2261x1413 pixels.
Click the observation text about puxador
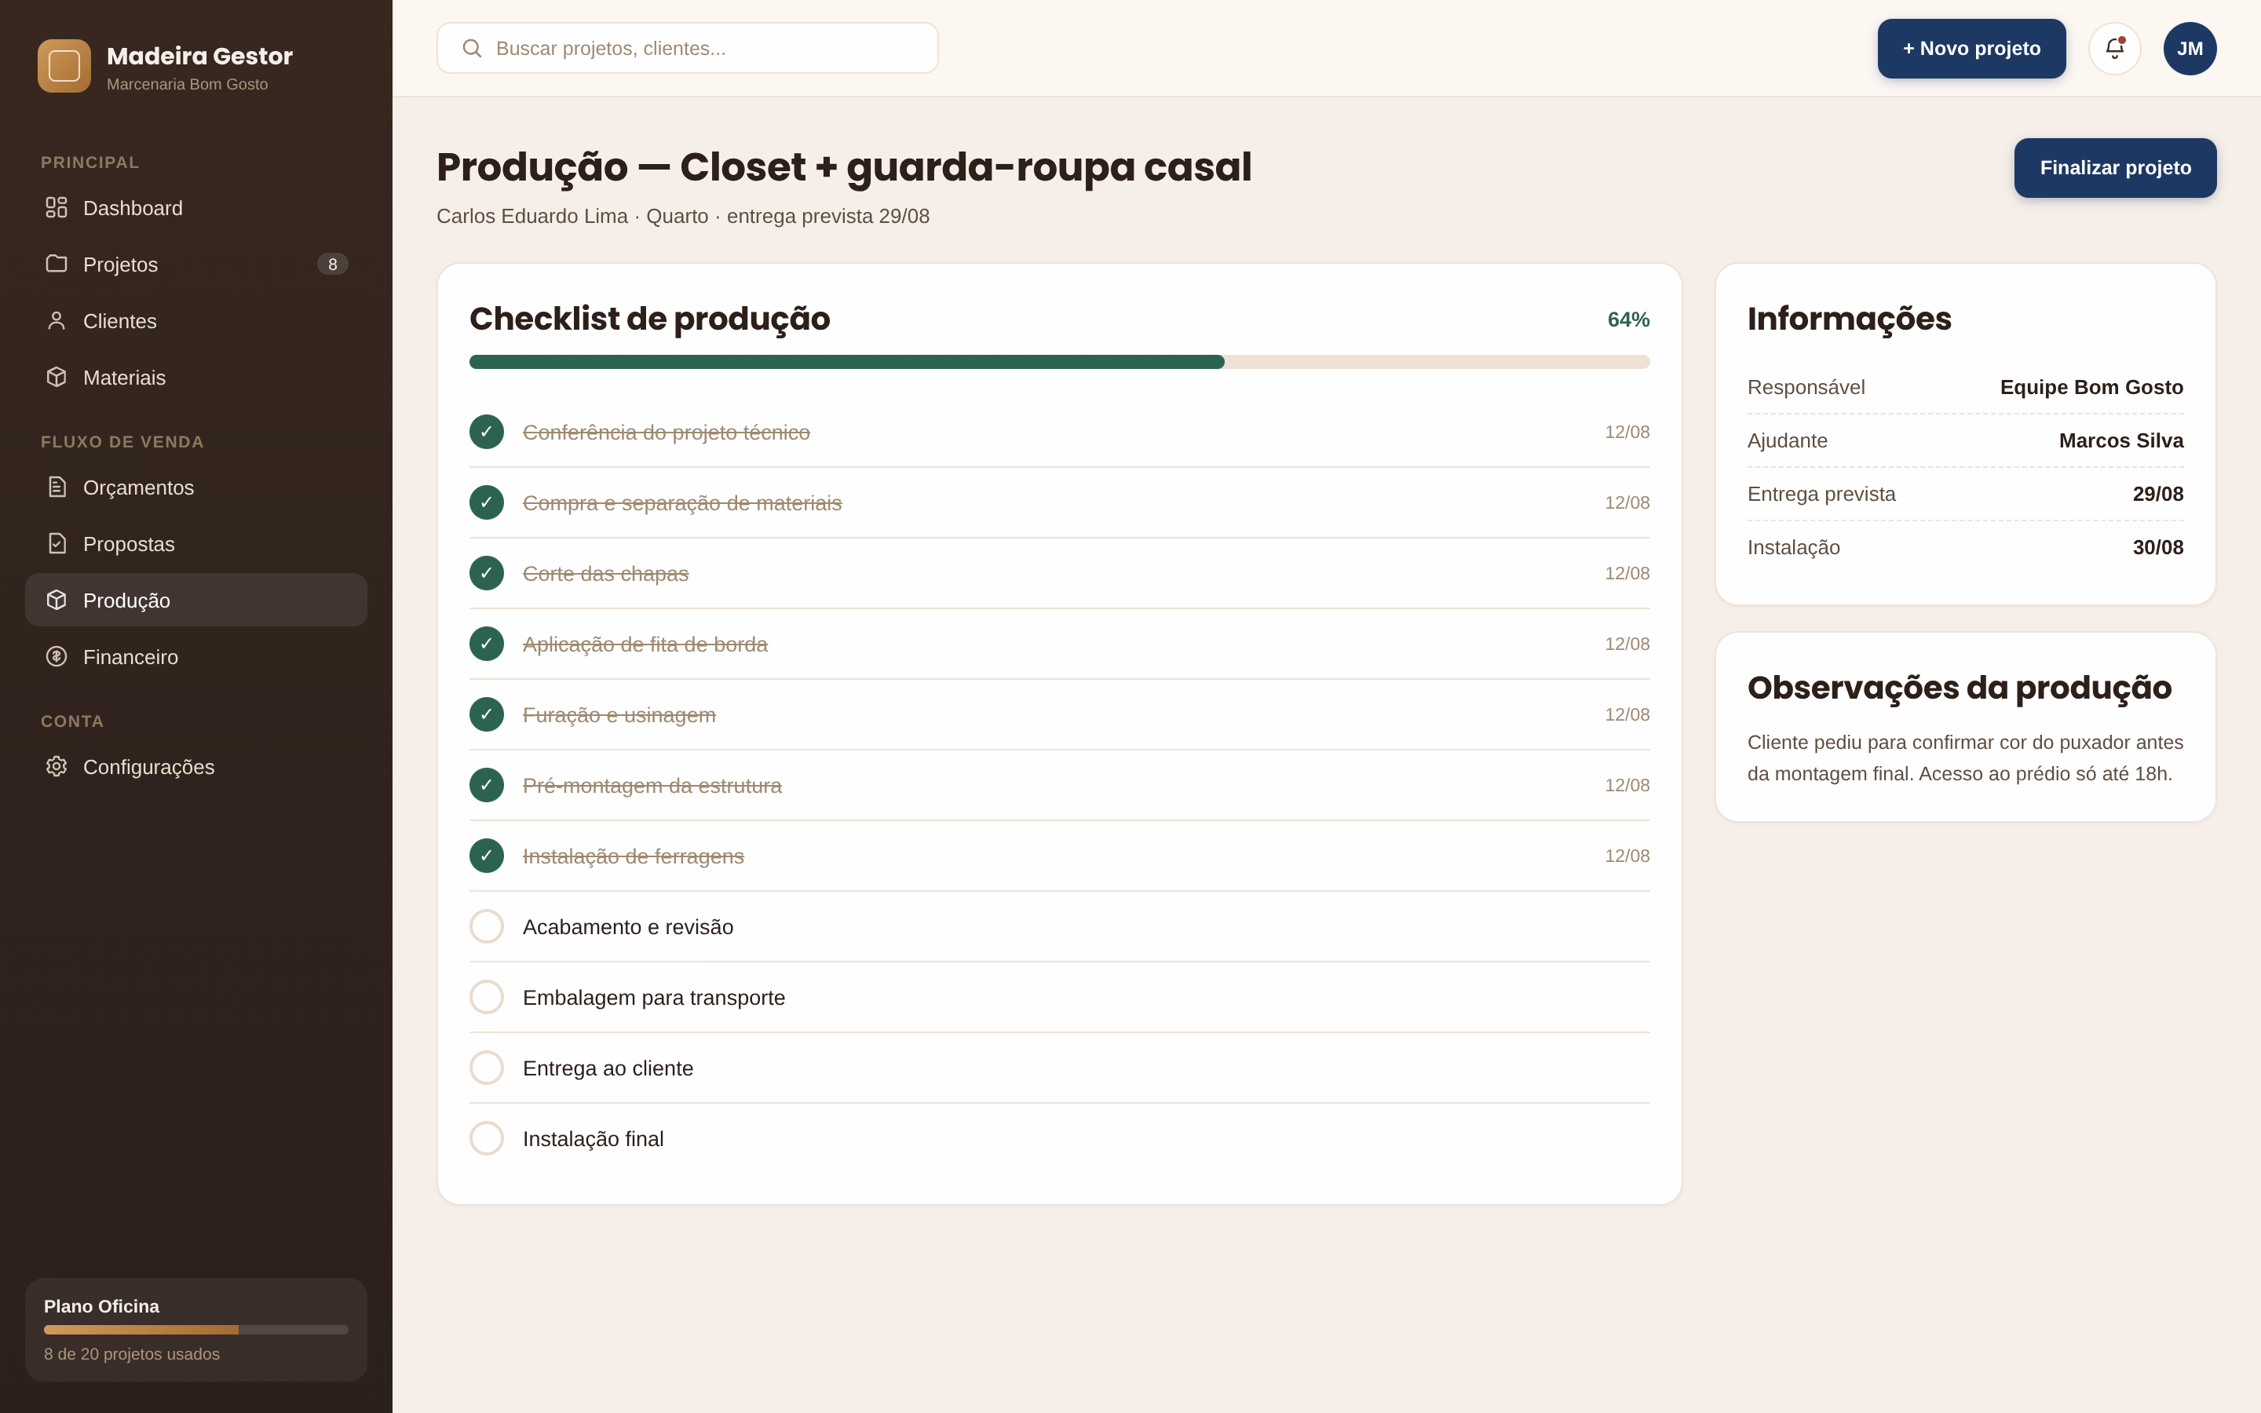1965,758
